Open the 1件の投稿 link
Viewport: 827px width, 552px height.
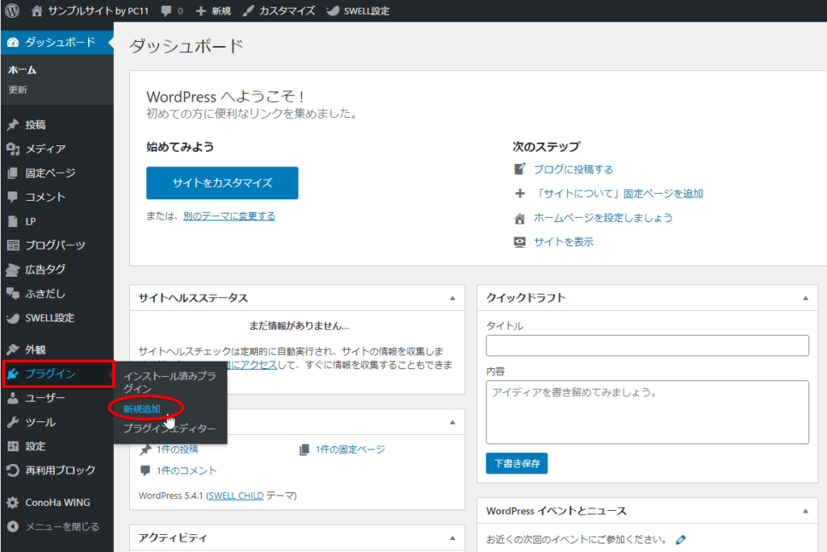177,450
